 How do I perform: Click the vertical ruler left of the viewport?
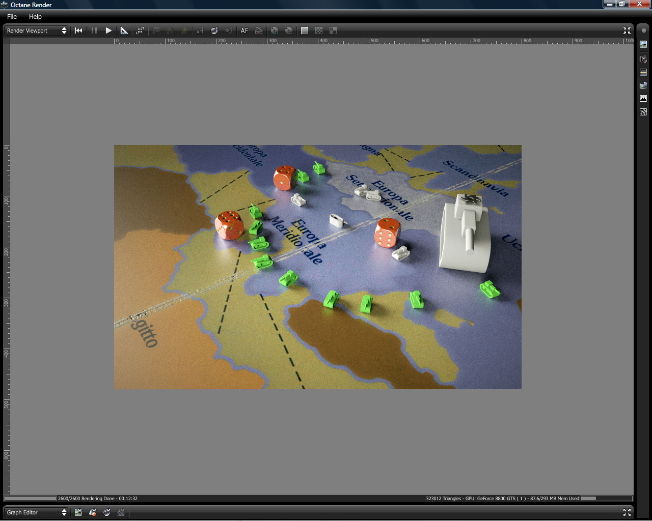coord(7,269)
